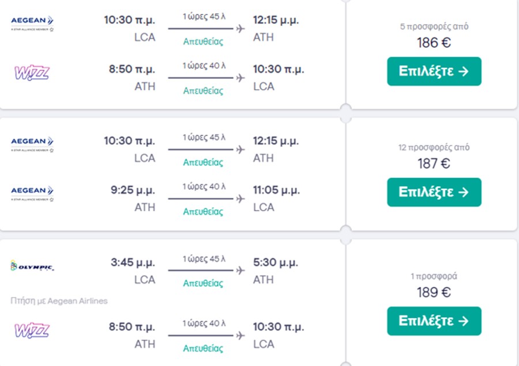519x366 pixels.
Task: Click Wizz logo in the 189 € card
Action: point(32,330)
